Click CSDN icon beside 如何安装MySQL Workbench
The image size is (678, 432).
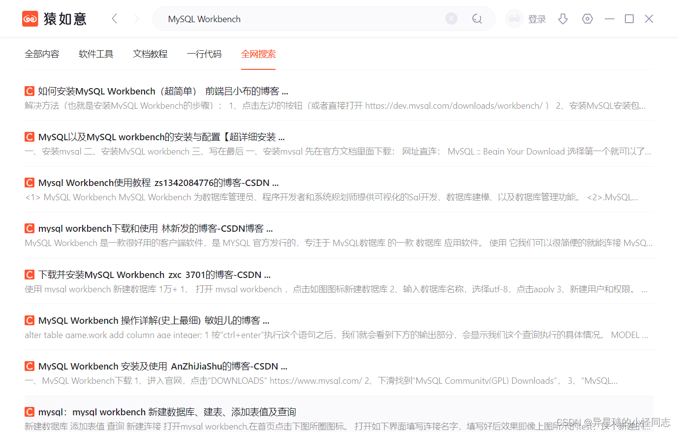coord(30,91)
